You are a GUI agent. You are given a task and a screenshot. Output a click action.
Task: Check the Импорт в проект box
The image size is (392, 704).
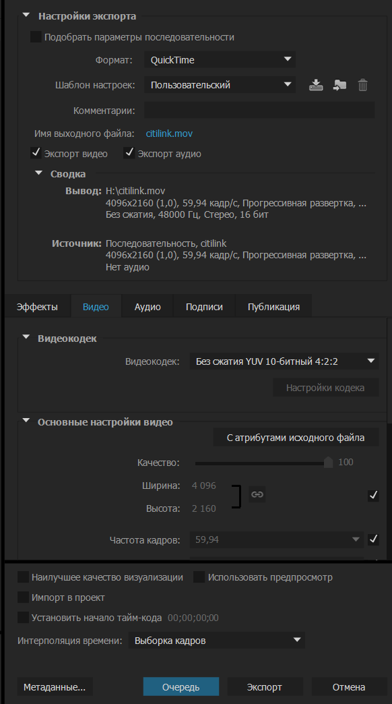click(23, 597)
